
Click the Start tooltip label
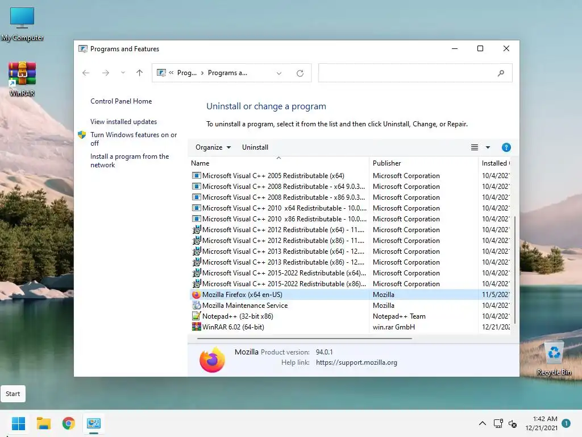(x=13, y=394)
